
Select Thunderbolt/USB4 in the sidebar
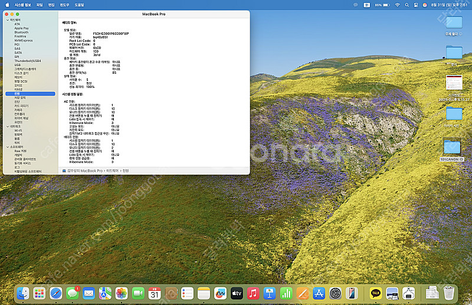(28, 61)
